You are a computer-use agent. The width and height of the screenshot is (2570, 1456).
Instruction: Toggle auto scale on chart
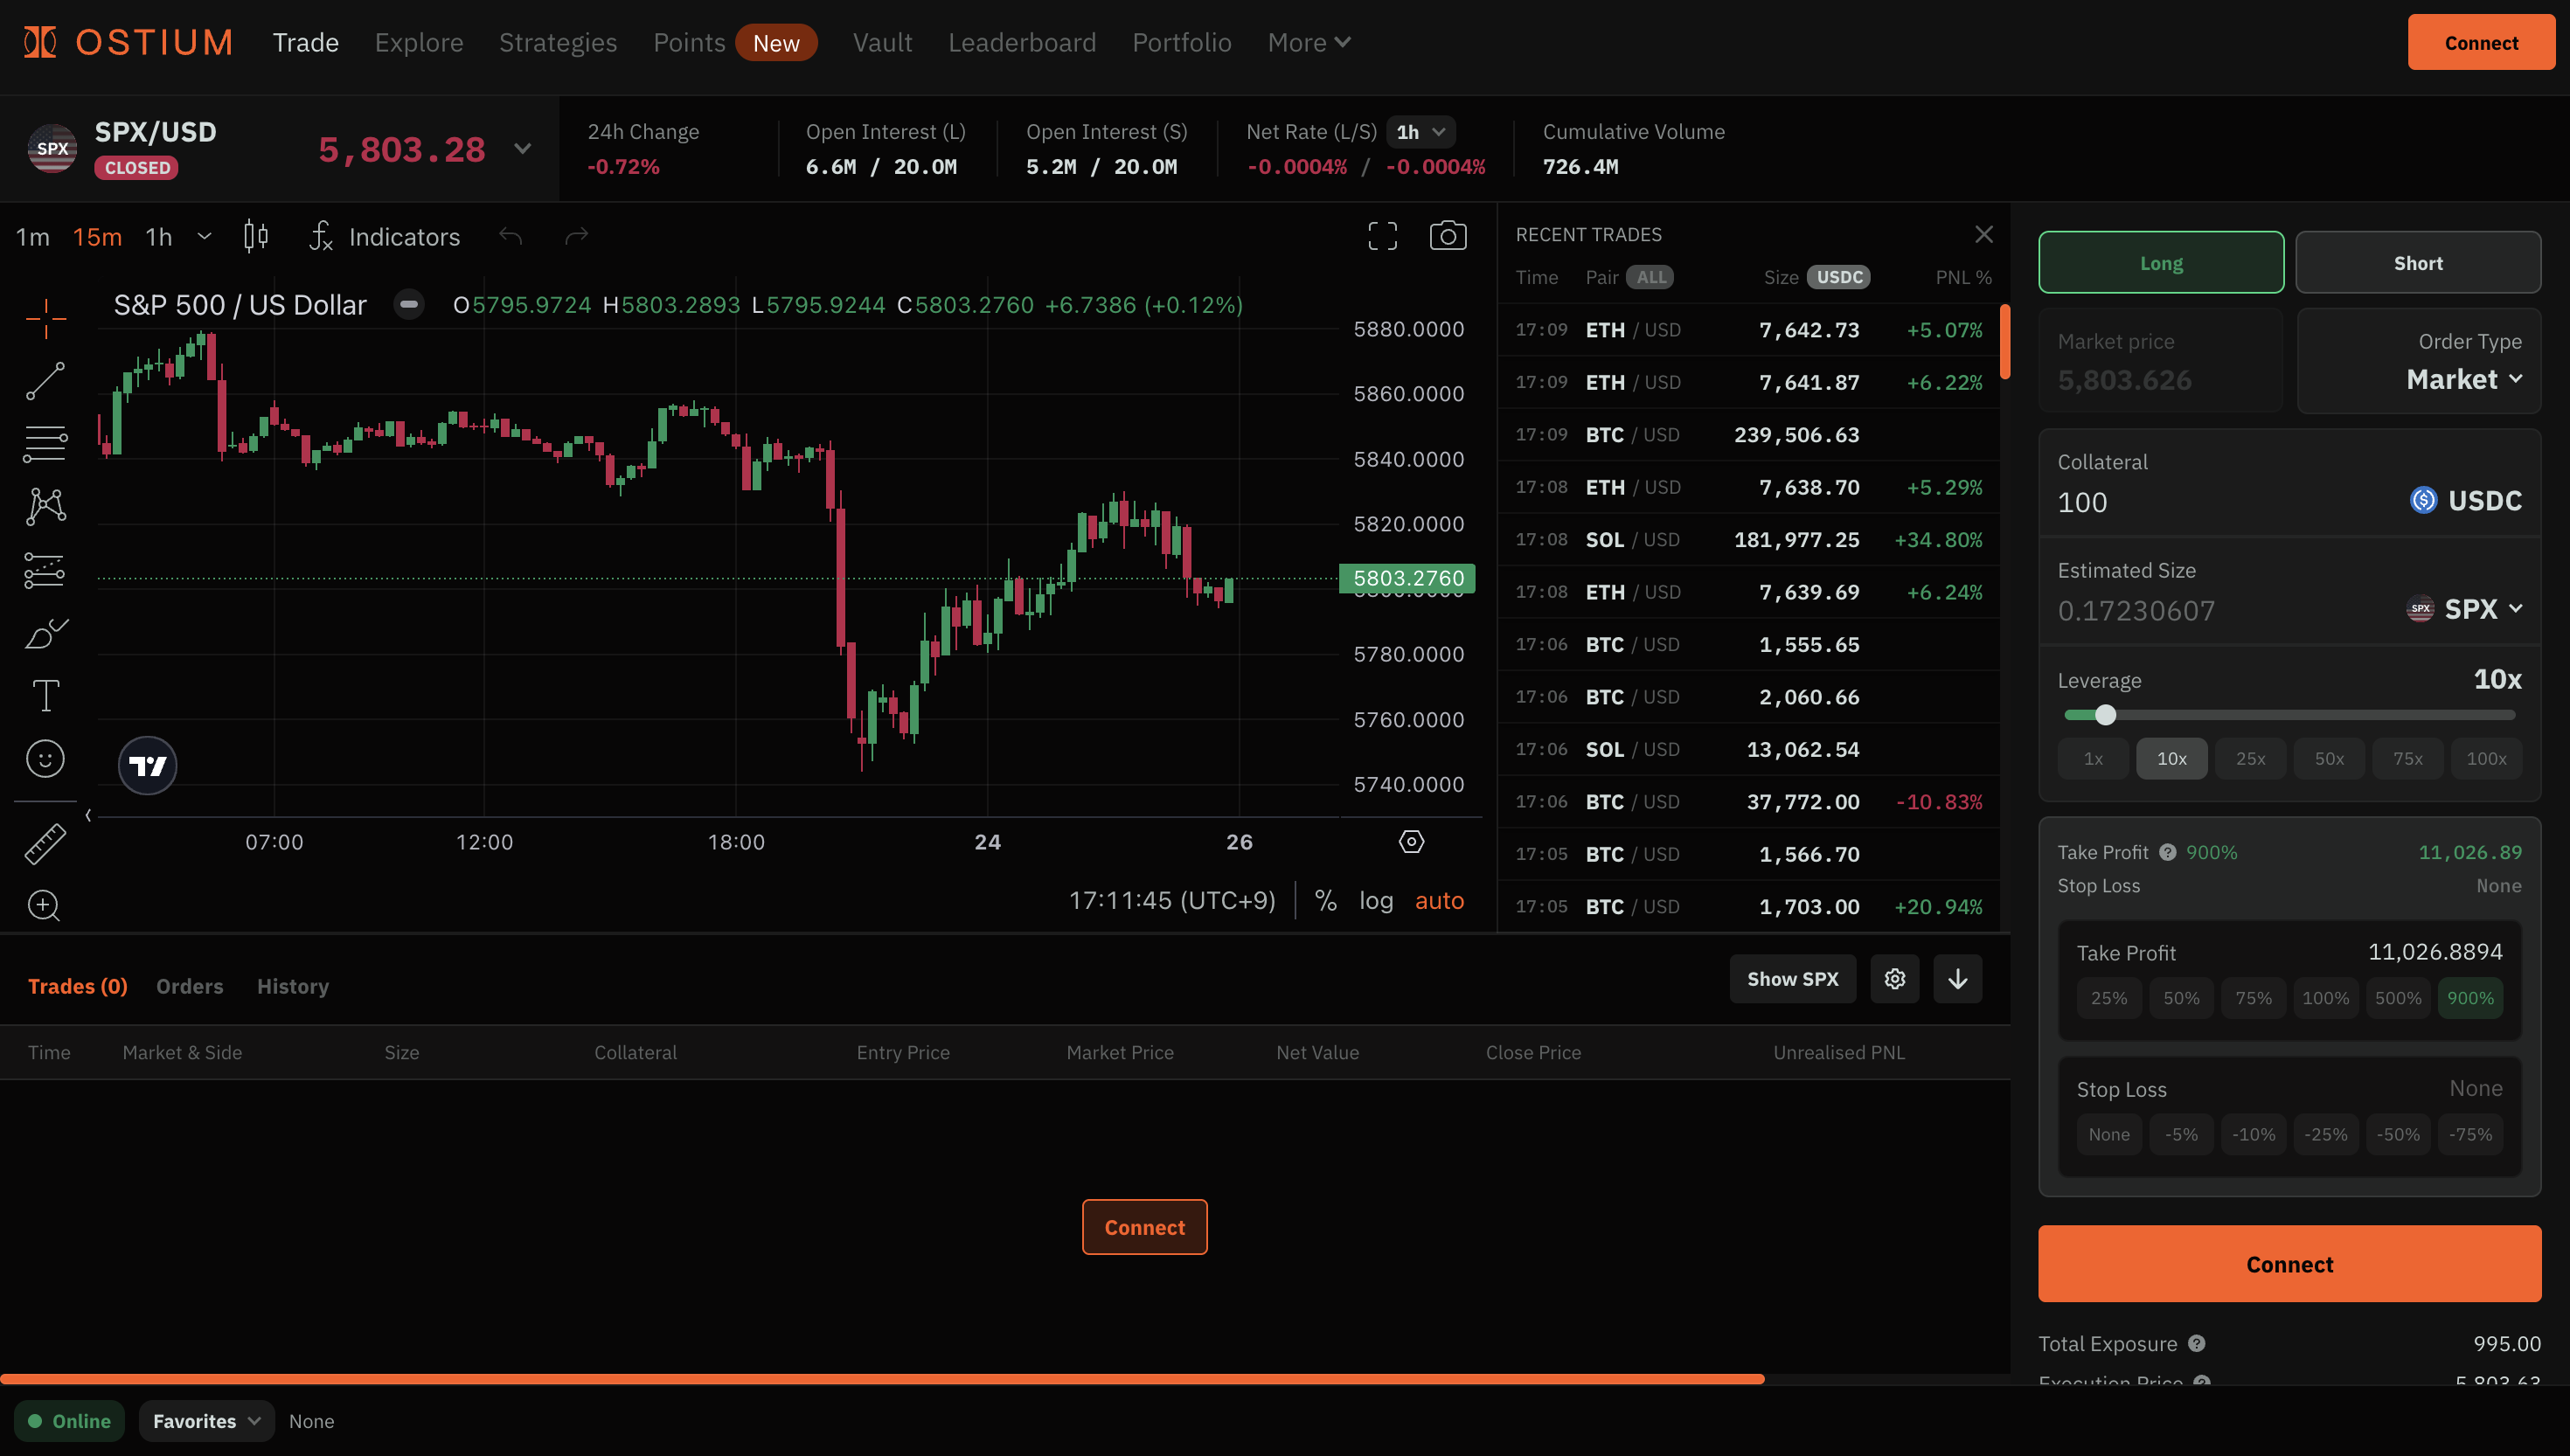pyautogui.click(x=1439, y=901)
